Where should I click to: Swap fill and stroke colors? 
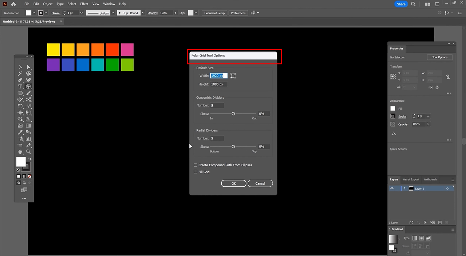coord(30,159)
